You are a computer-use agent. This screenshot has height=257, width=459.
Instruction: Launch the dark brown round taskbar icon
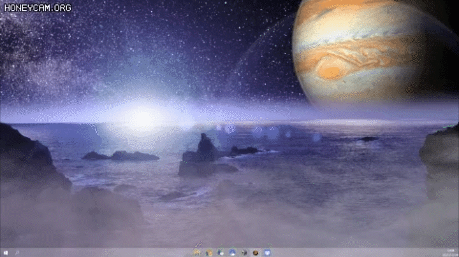(x=256, y=253)
